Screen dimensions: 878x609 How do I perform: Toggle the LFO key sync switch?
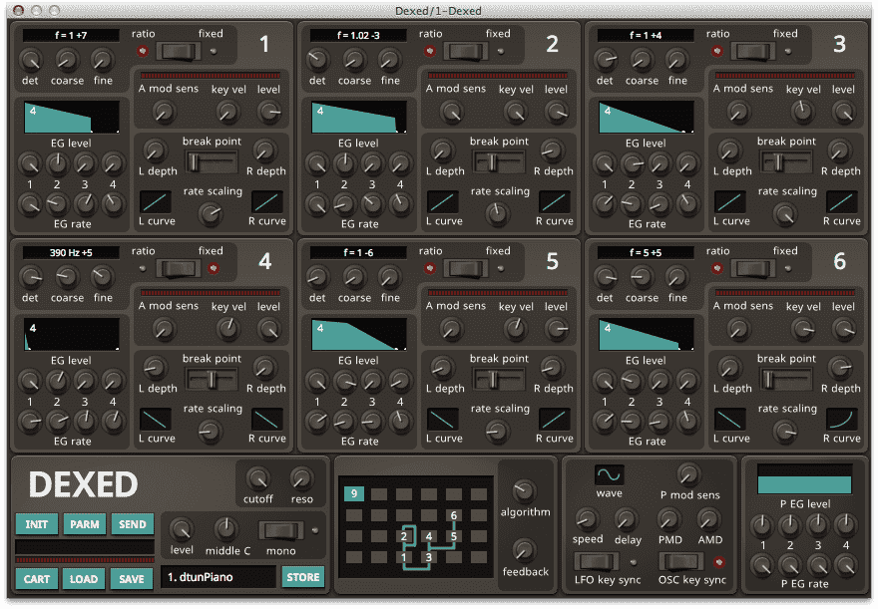click(x=597, y=562)
